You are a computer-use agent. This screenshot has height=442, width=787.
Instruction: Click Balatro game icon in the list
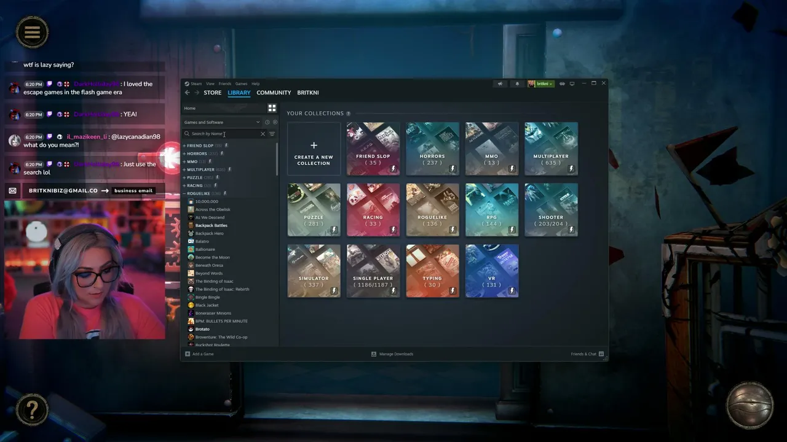[x=191, y=241]
